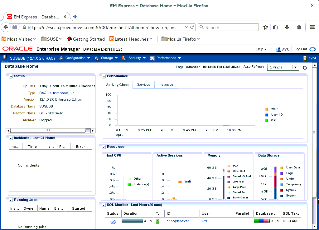Viewport: 319px width, 230px height.
Task: Click the Getting Started bookmark icon
Action: coord(70,39)
